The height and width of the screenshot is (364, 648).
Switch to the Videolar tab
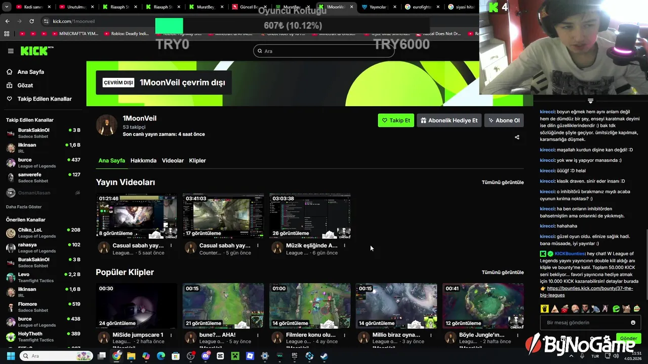(173, 160)
